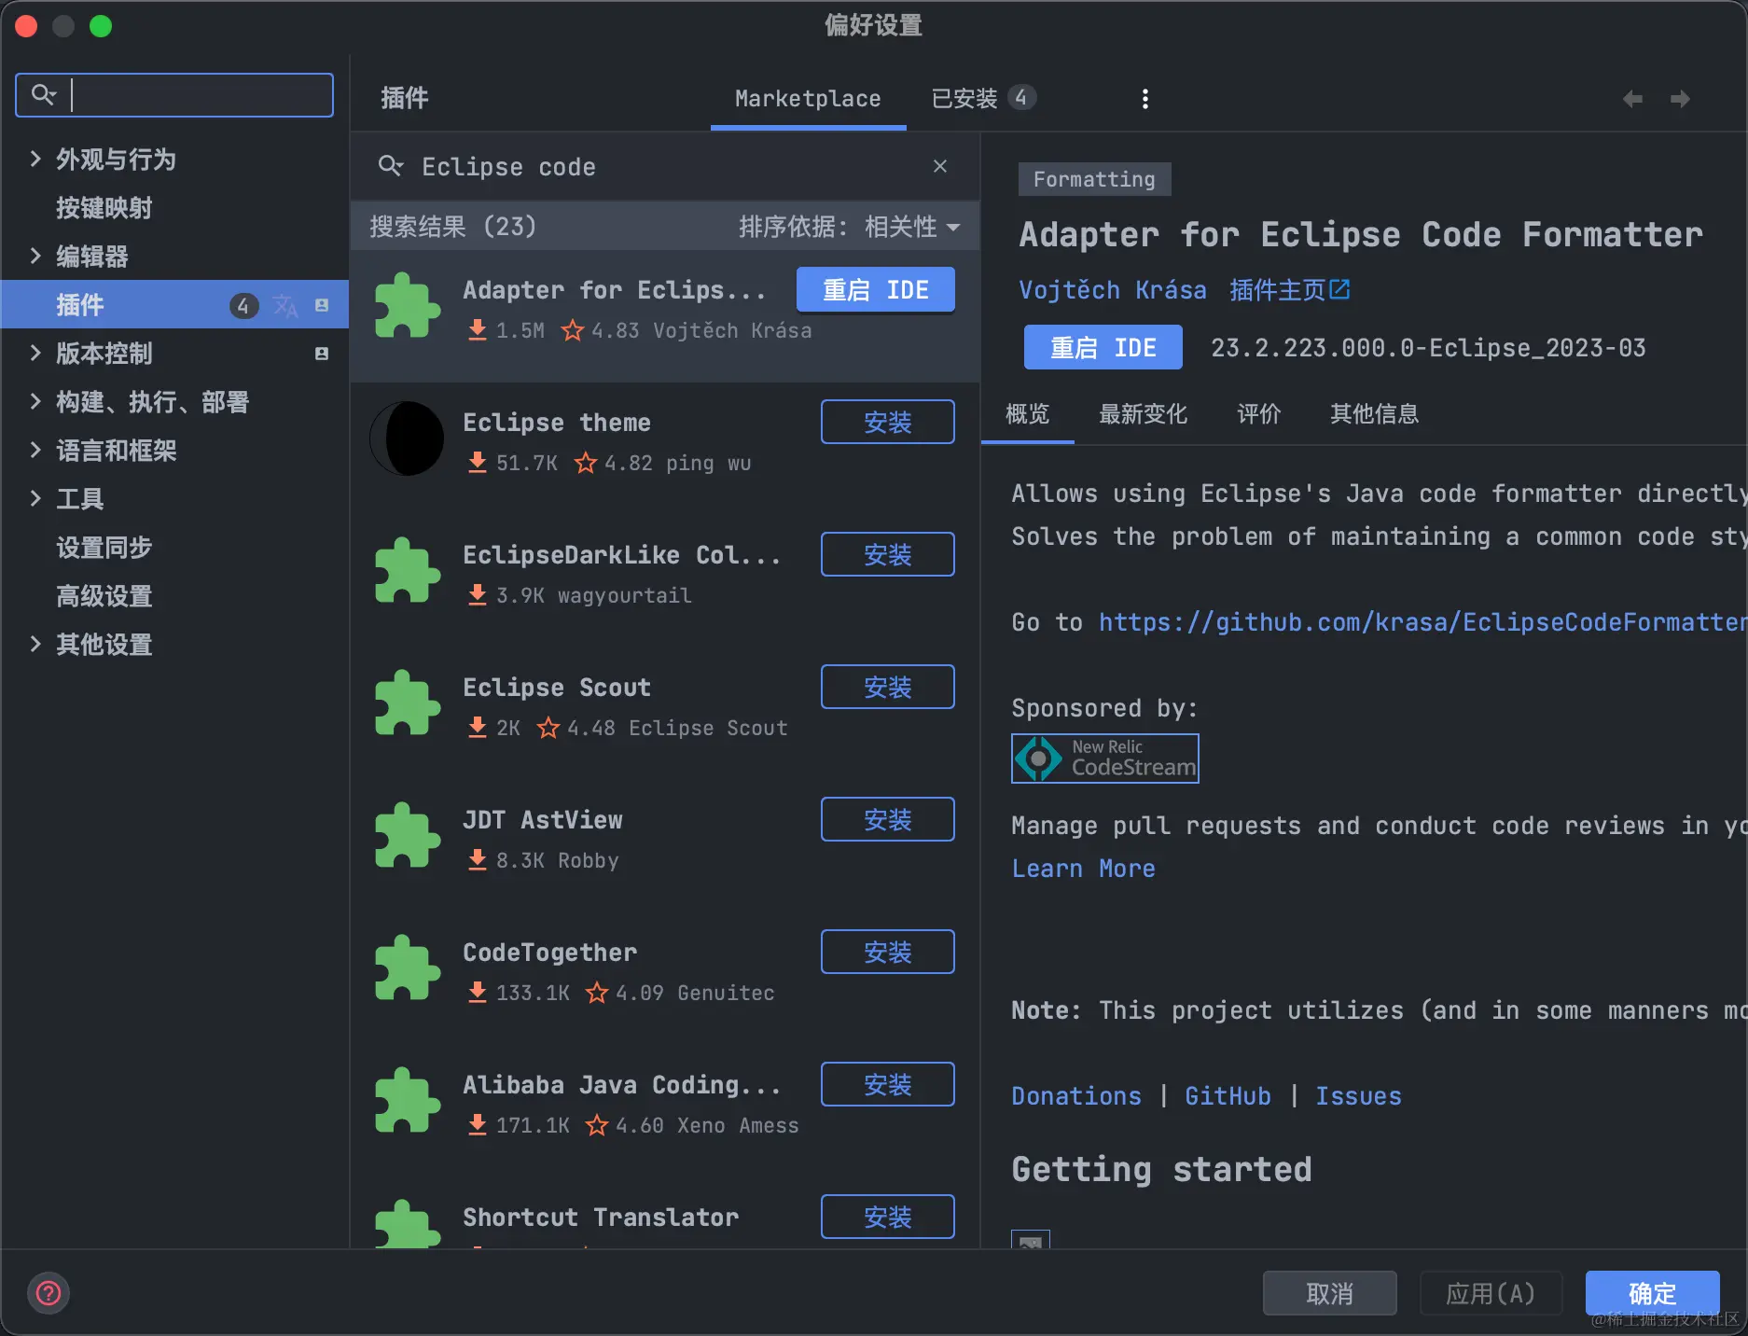Select the 插件 settings item
Screen dimensions: 1748x1336
[x=174, y=304]
